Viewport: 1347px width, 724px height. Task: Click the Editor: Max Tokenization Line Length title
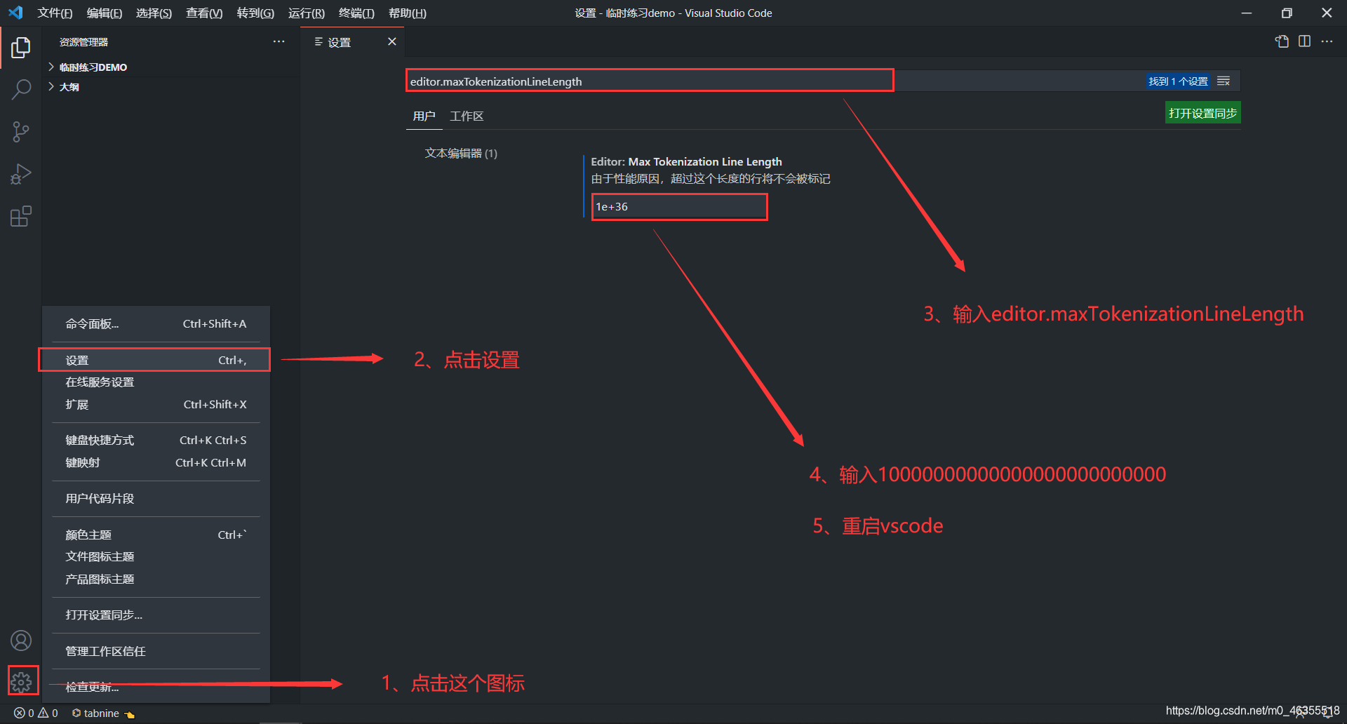[686, 161]
